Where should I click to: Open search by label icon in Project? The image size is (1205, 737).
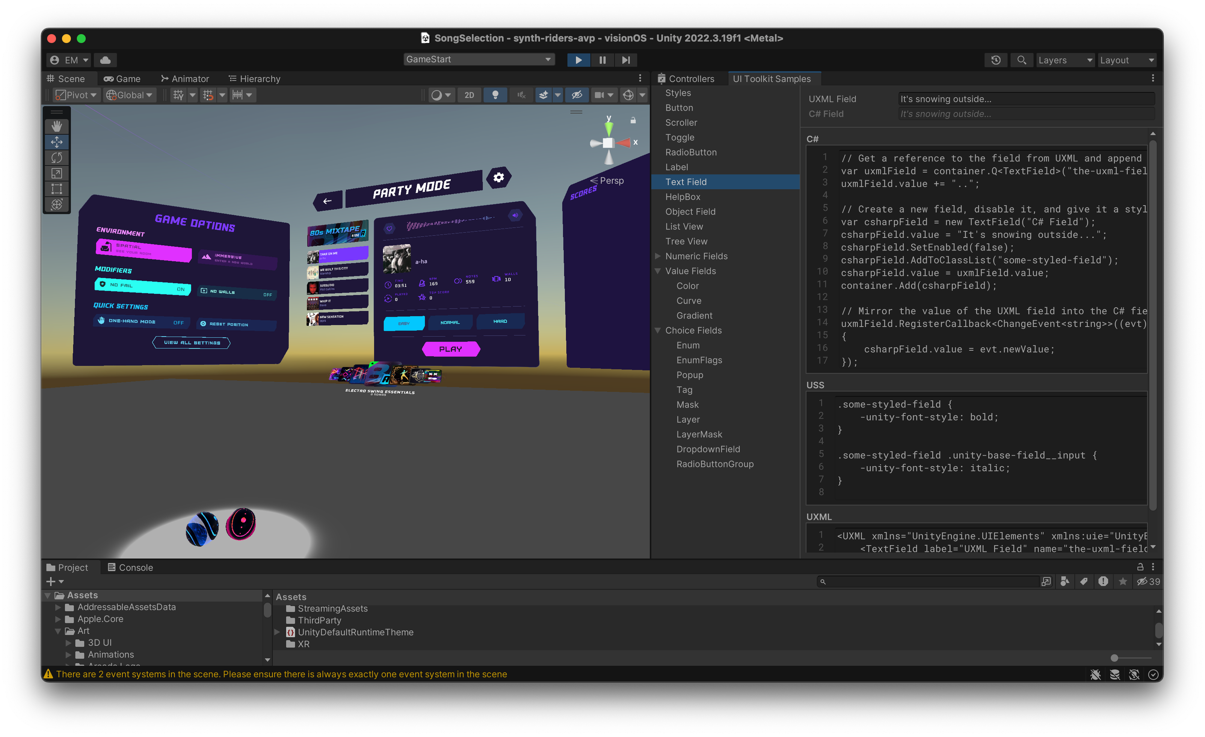point(1084,581)
